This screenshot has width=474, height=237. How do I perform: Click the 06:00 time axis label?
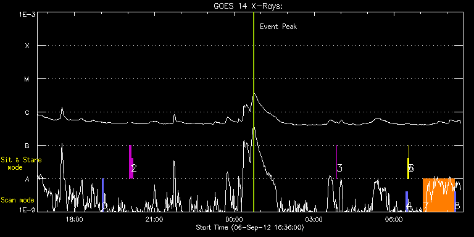pyautogui.click(x=394, y=219)
